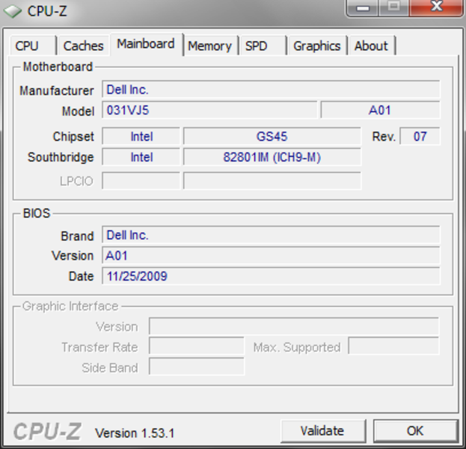Click the Manufacturer label
This screenshot has width=466, height=449.
(56, 91)
